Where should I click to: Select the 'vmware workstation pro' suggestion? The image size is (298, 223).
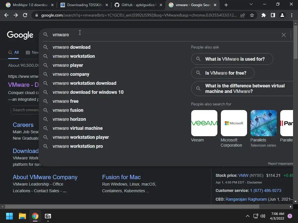pos(78,146)
